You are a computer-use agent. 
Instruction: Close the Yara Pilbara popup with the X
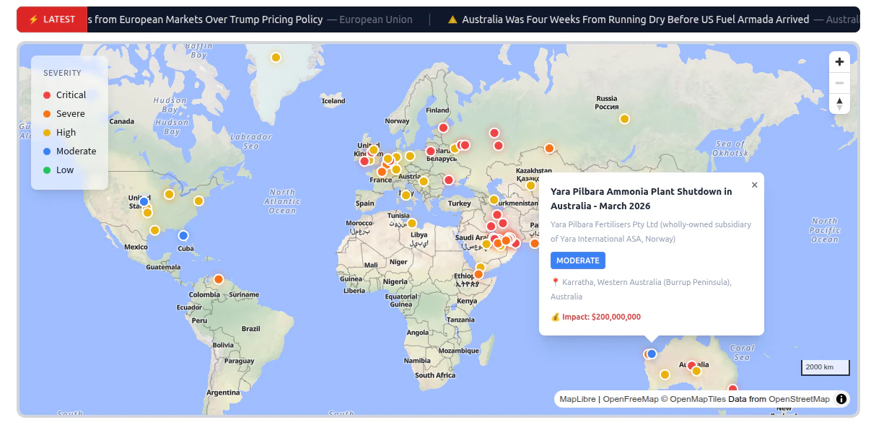[x=755, y=185]
